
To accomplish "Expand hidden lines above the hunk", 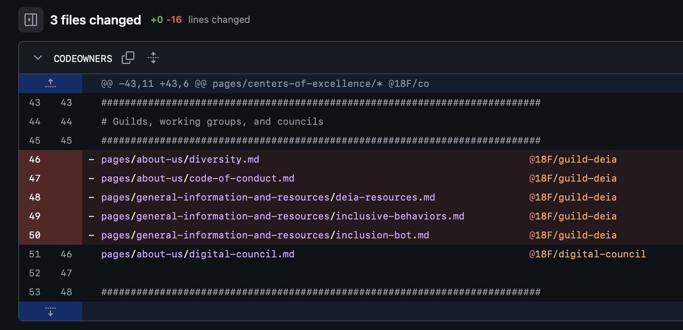I will coord(50,83).
